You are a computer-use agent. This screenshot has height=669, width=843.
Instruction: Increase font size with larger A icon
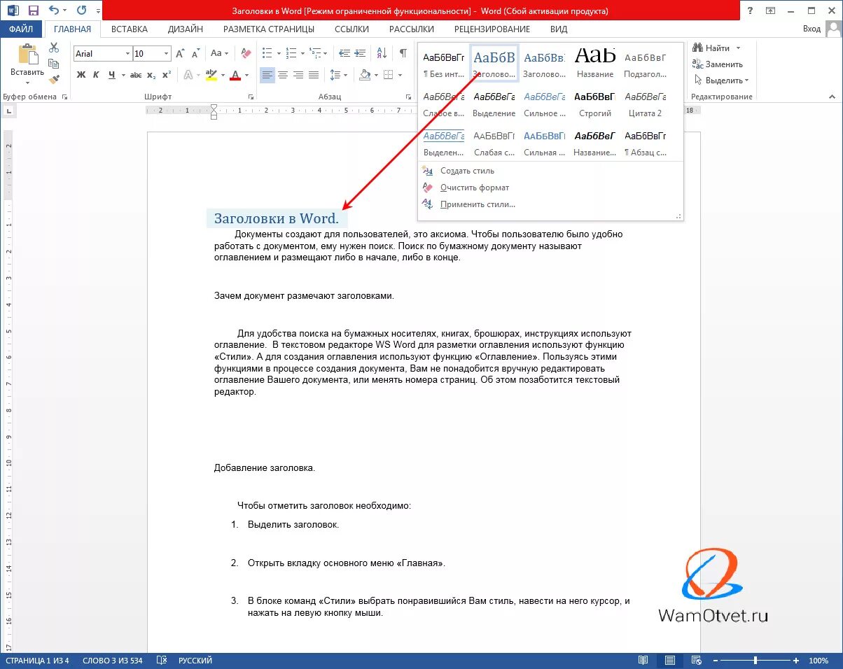tap(180, 54)
